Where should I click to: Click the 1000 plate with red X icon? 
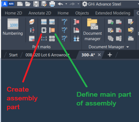coord(32,39)
